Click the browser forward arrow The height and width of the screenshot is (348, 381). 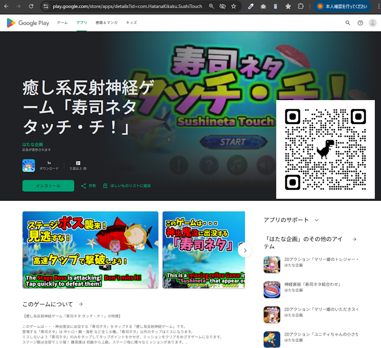[19, 6]
